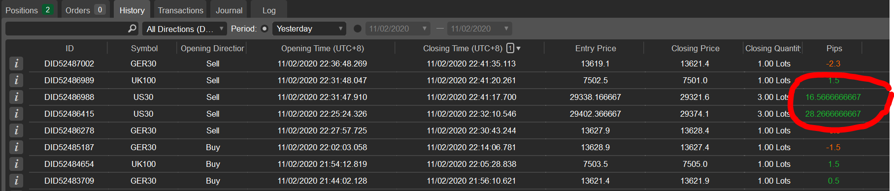The height and width of the screenshot is (191, 894).
Task: Open the Yesterday period dropdown
Action: [x=310, y=29]
